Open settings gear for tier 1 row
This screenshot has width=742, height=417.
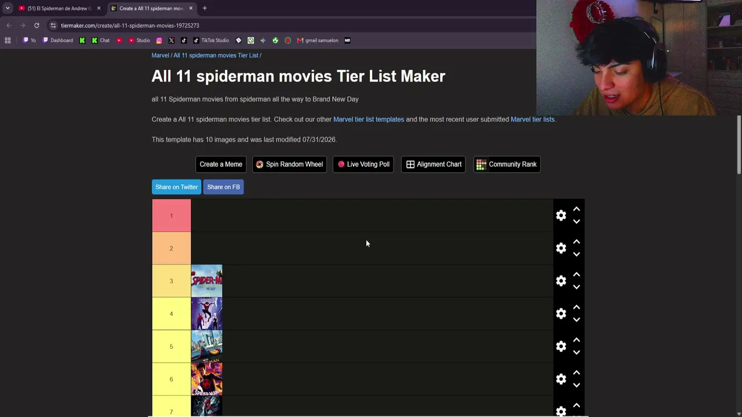click(x=561, y=215)
